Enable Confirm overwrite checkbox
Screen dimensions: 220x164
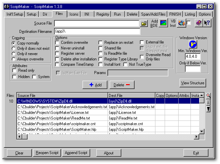57,42
